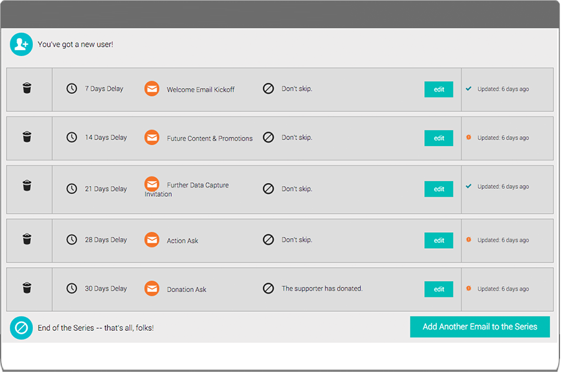Click clock icon beside 28 Days Delay
This screenshot has width=562, height=375.
point(72,239)
